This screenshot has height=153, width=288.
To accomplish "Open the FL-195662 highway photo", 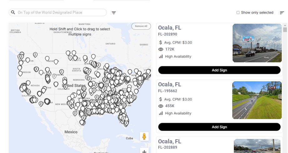I will [257, 100].
